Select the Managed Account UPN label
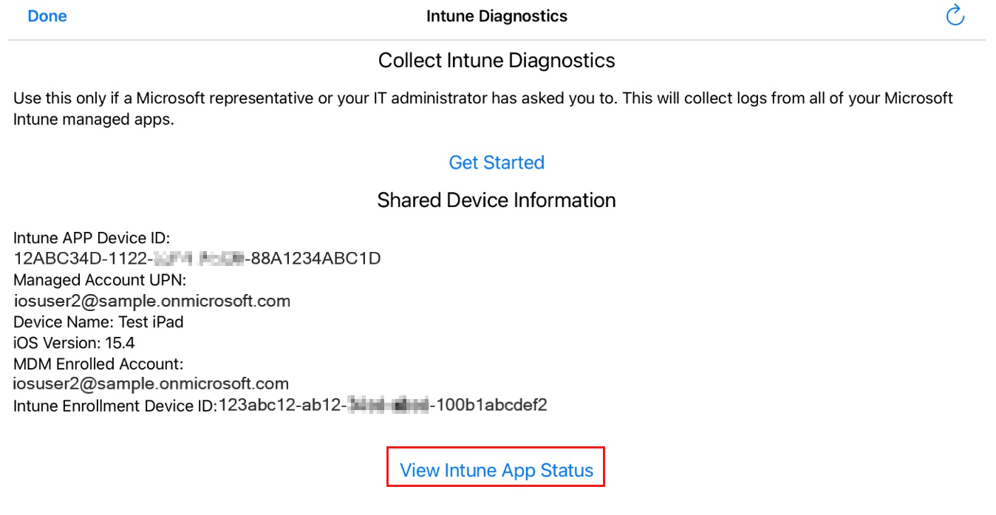 (x=100, y=280)
